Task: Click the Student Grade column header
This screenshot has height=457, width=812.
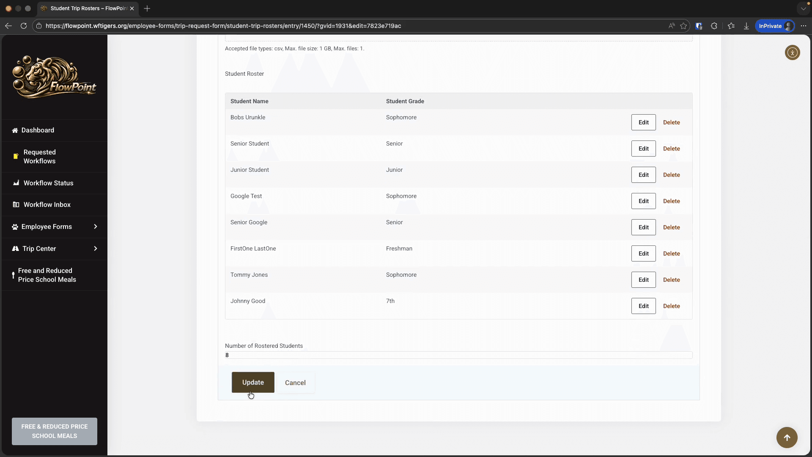Action: [405, 101]
